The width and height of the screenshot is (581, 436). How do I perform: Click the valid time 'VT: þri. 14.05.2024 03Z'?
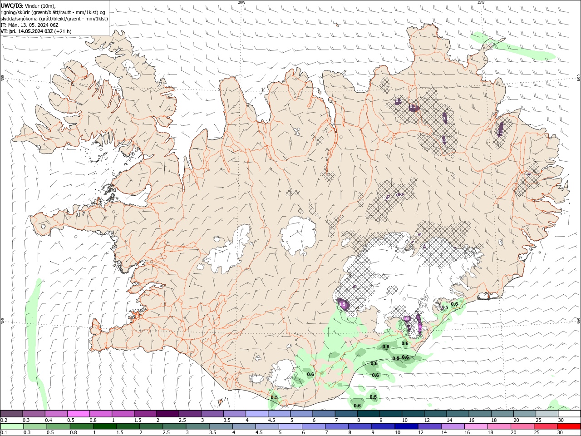click(x=27, y=31)
